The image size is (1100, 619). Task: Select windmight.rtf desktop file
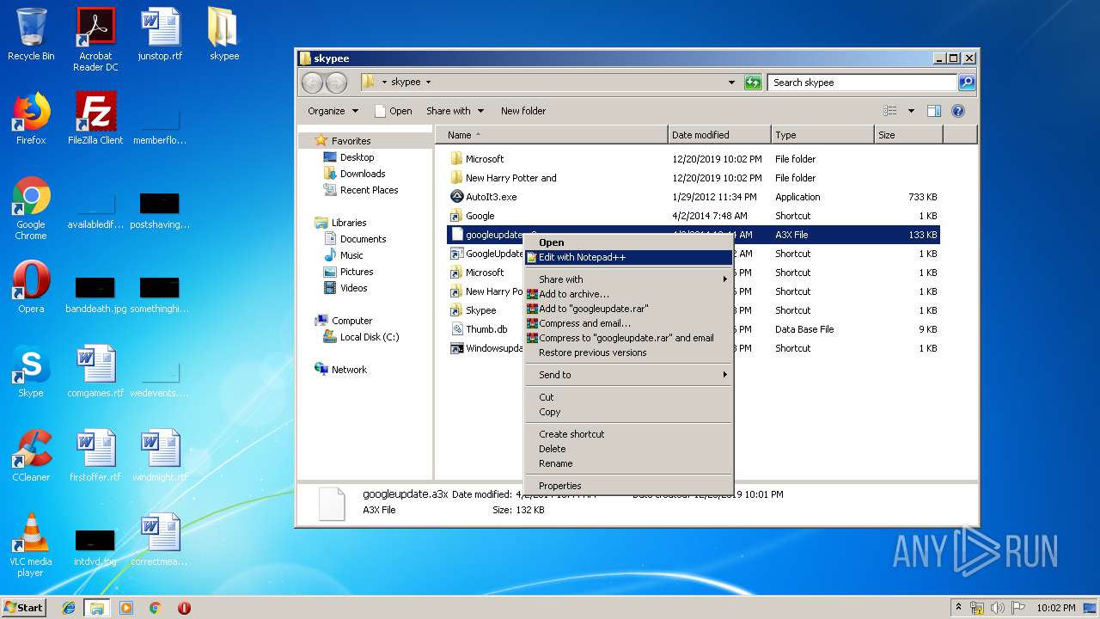160,456
